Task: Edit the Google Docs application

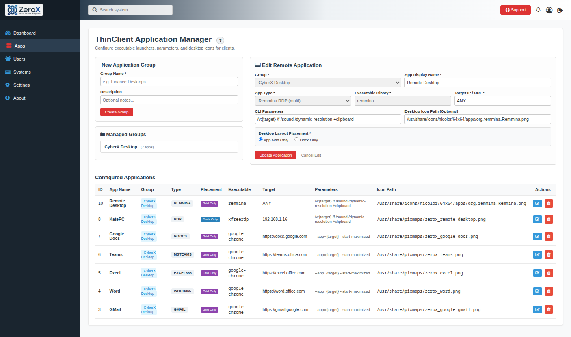Action: click(x=537, y=236)
